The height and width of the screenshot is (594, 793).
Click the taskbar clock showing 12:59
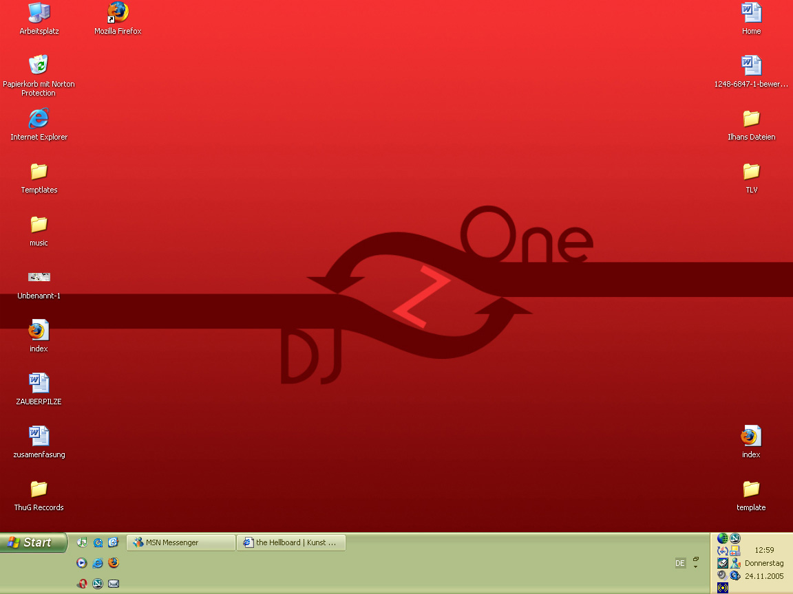(x=764, y=550)
